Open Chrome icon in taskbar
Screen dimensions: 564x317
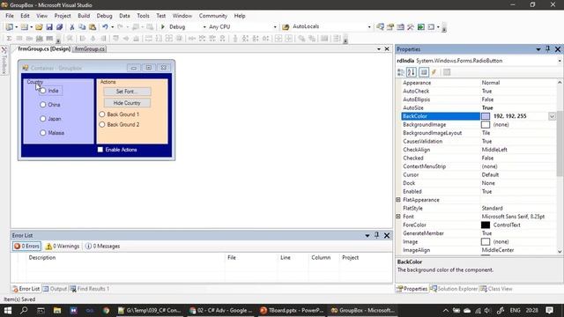(106, 310)
